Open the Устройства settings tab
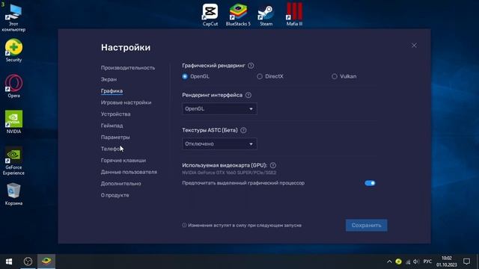 click(115, 114)
